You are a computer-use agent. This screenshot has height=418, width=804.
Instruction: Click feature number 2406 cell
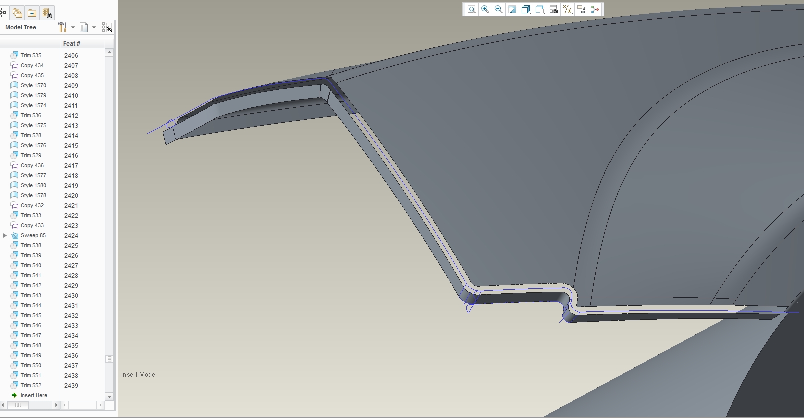(71, 55)
